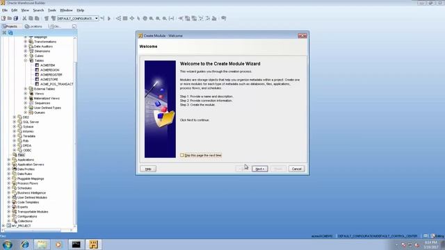445x250 pixels.
Task: Open Windows Explorer from the taskbar
Action: pyautogui.click(x=42, y=244)
